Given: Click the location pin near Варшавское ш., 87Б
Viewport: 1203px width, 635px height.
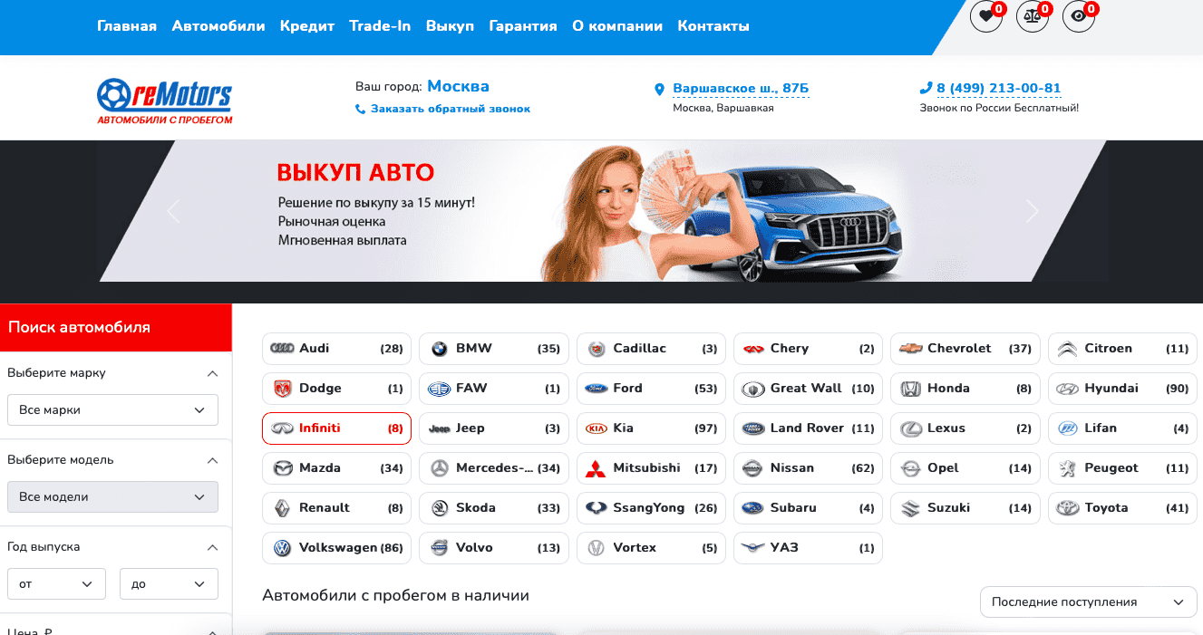Looking at the screenshot, I should tap(659, 89).
